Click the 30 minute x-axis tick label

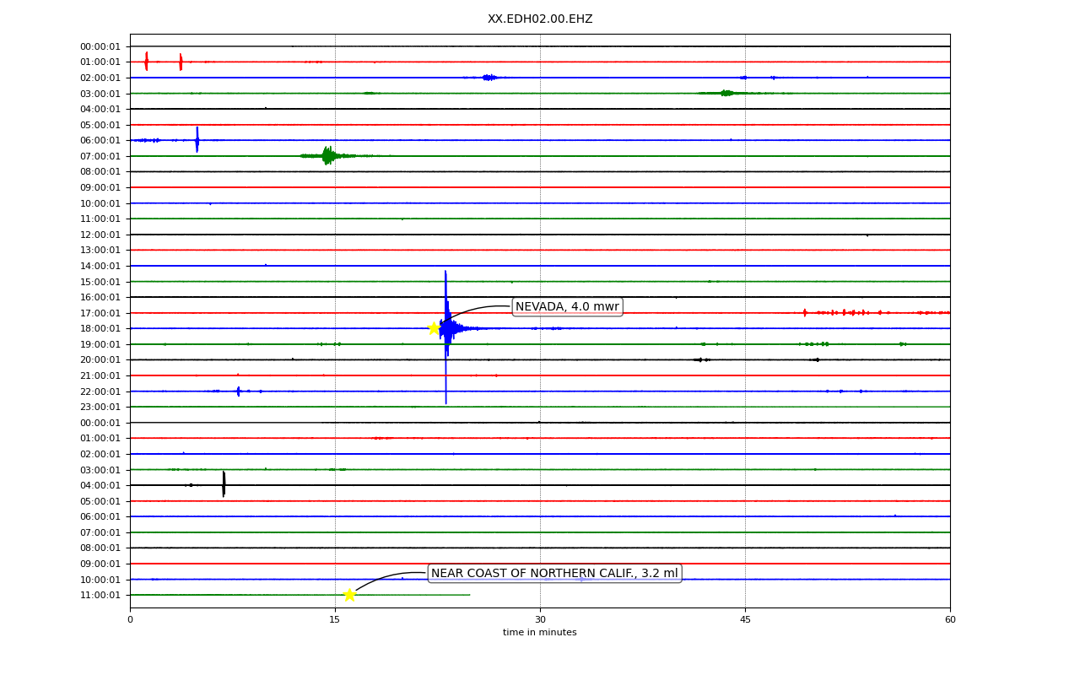pyautogui.click(x=540, y=620)
